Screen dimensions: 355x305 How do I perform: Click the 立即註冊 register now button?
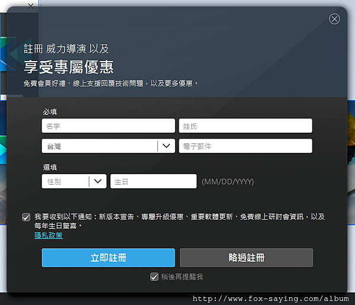(x=108, y=258)
